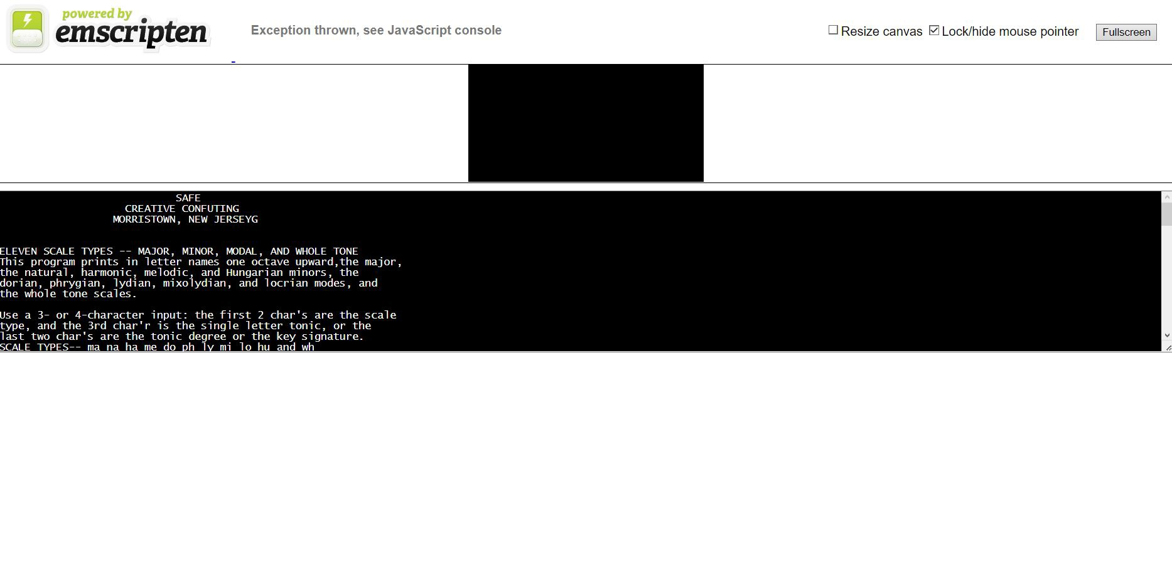Click the 'MORRISTOWN, NEW JERSEYG' text line

[x=185, y=219]
